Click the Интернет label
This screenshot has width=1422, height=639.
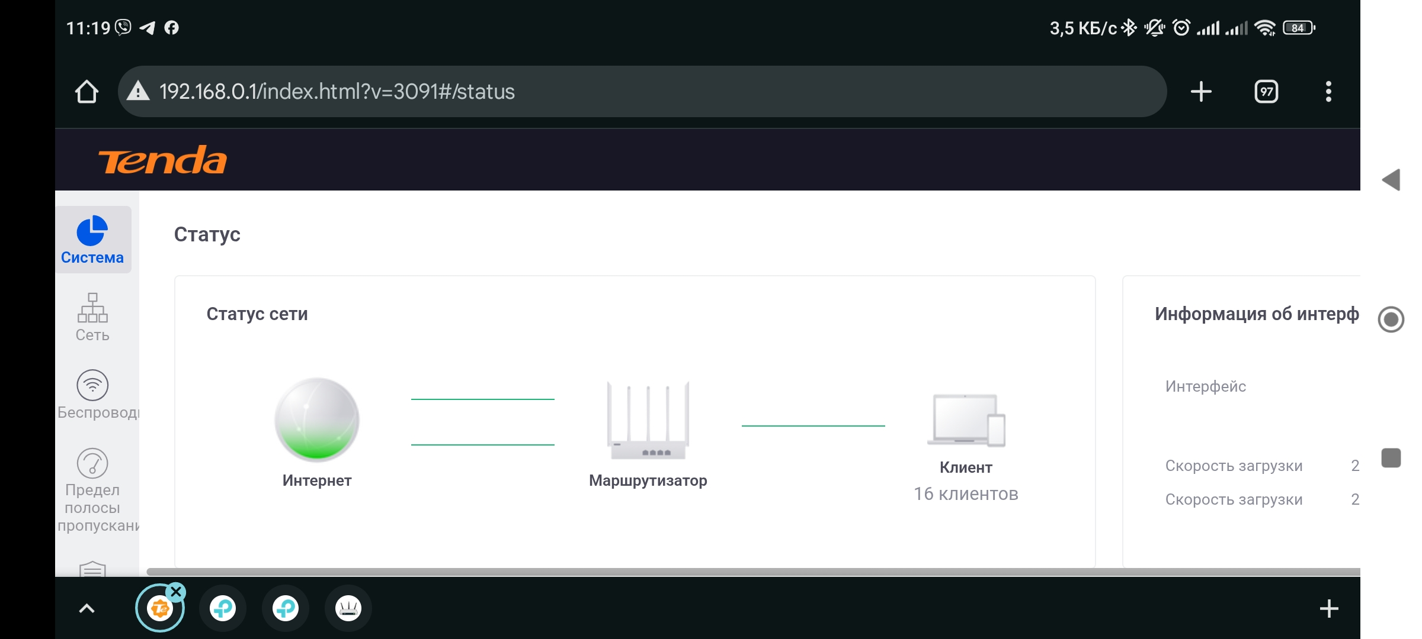tap(317, 480)
